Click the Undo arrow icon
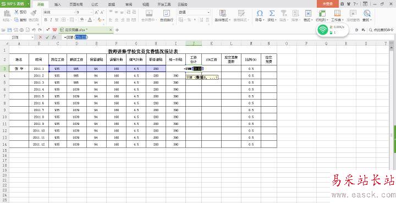This screenshot has height=203, width=396. coord(34,30)
